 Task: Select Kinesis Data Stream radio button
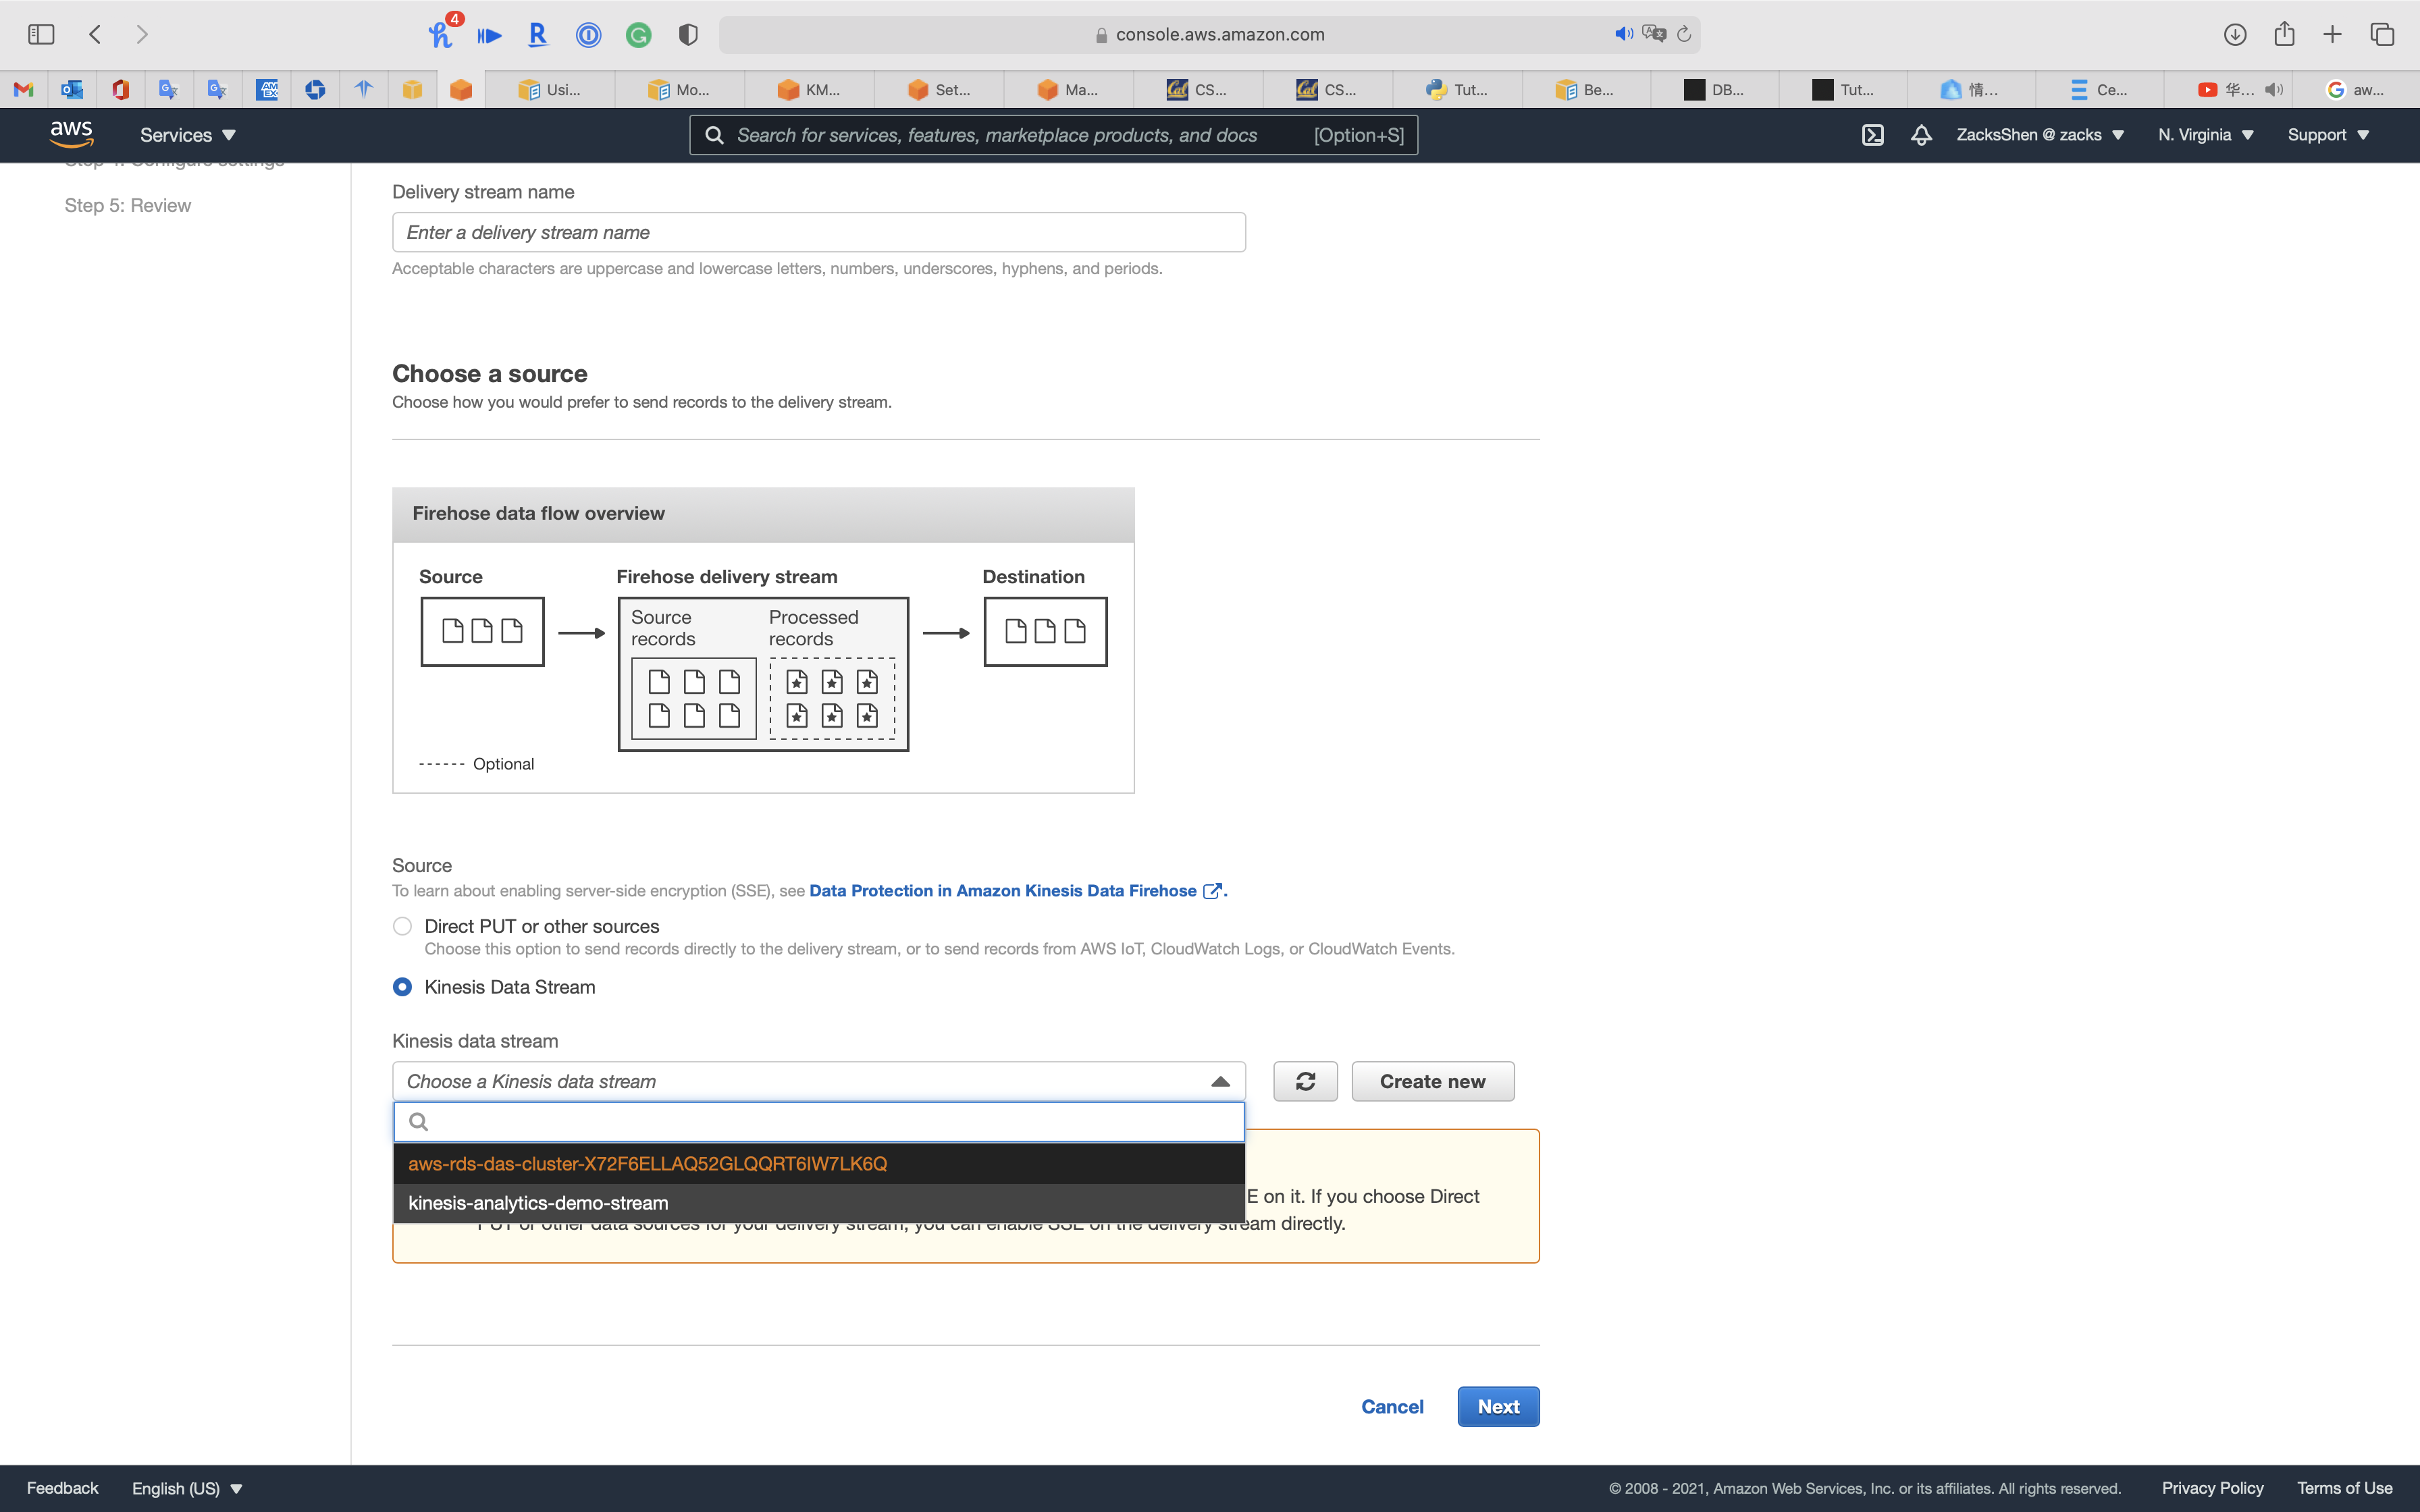point(402,987)
